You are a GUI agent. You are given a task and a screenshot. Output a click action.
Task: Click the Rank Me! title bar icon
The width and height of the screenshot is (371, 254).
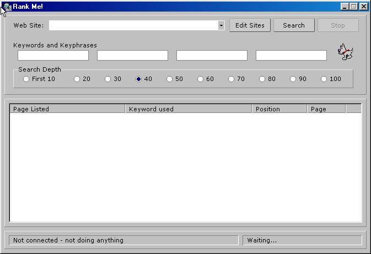click(x=7, y=7)
